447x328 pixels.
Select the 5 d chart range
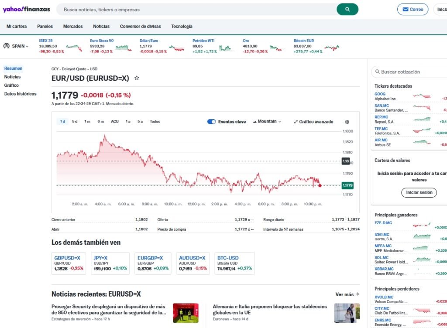(75, 122)
